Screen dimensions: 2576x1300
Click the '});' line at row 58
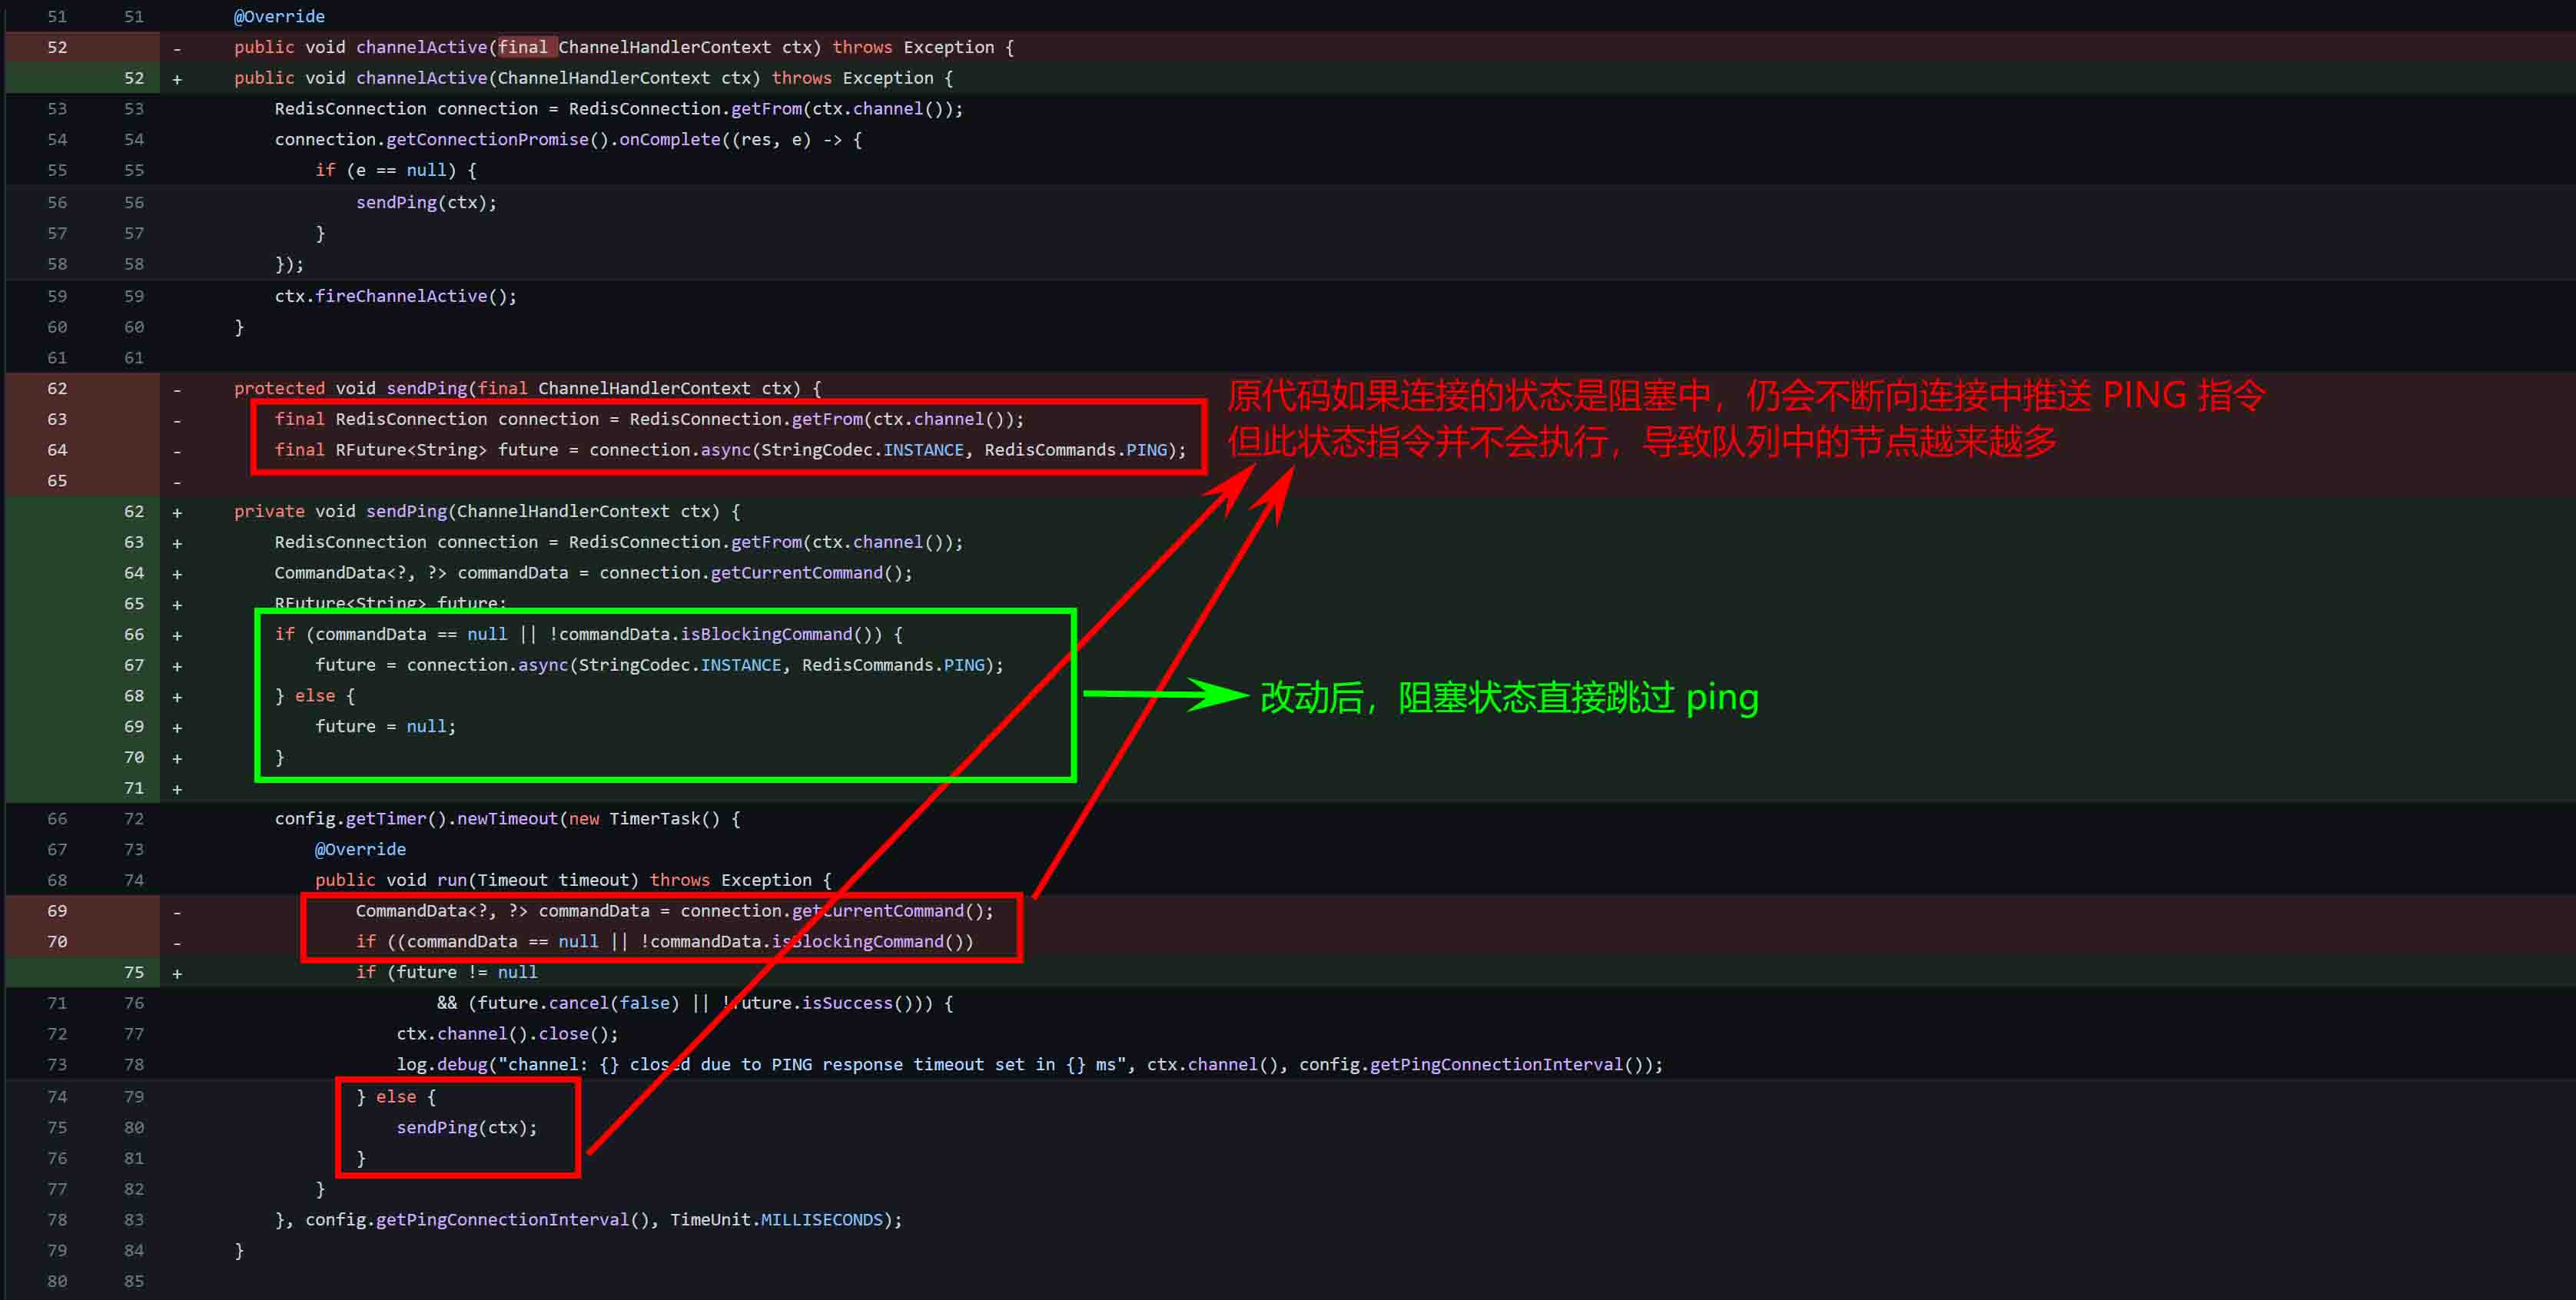(289, 265)
